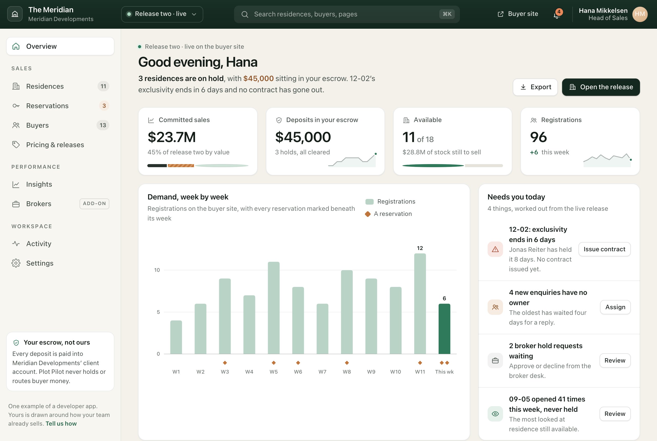Open Brokers add-on in sidebar

60,204
